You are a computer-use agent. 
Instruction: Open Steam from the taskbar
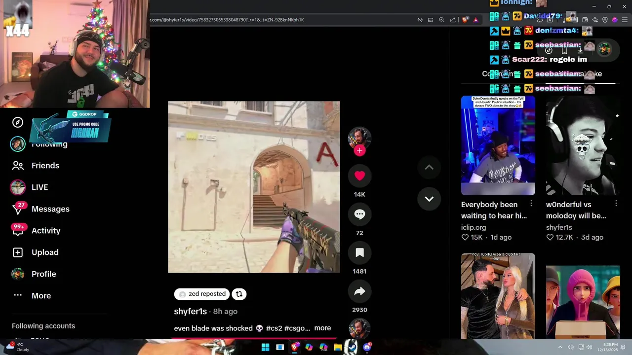(x=353, y=347)
